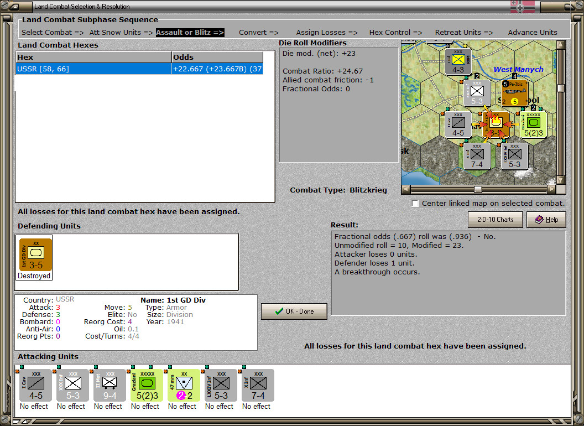Viewport: 584px width, 426px height.
Task: Click the 7-4 infantry counter on map
Action: [477, 156]
